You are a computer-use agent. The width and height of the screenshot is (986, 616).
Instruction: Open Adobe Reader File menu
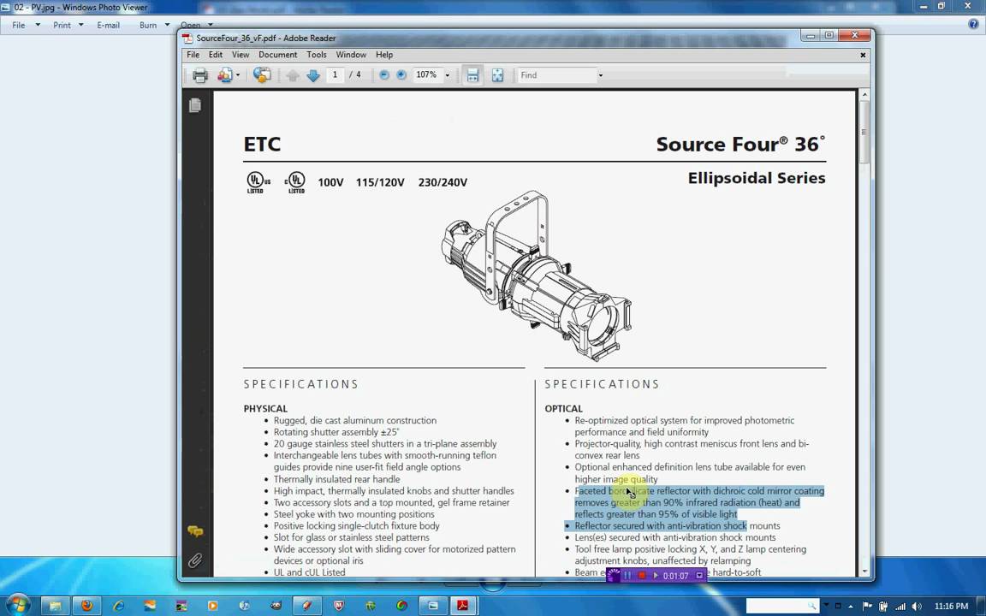pos(193,55)
